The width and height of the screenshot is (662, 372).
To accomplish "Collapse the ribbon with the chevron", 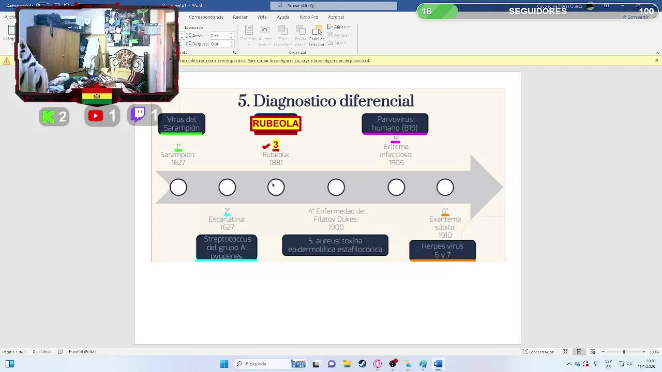I will tap(657, 52).
